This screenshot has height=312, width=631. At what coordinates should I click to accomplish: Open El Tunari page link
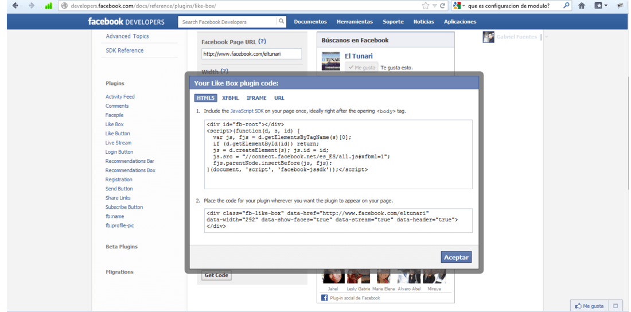[359, 56]
